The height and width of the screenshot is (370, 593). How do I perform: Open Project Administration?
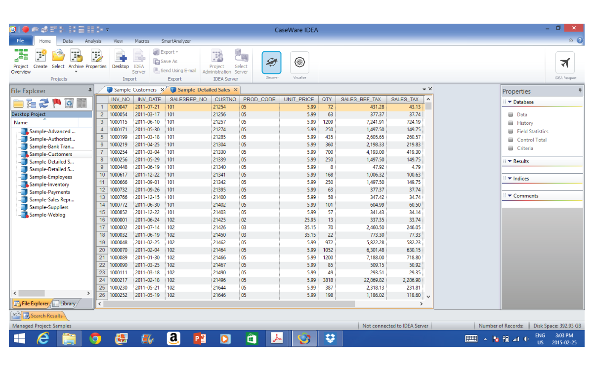point(217,62)
